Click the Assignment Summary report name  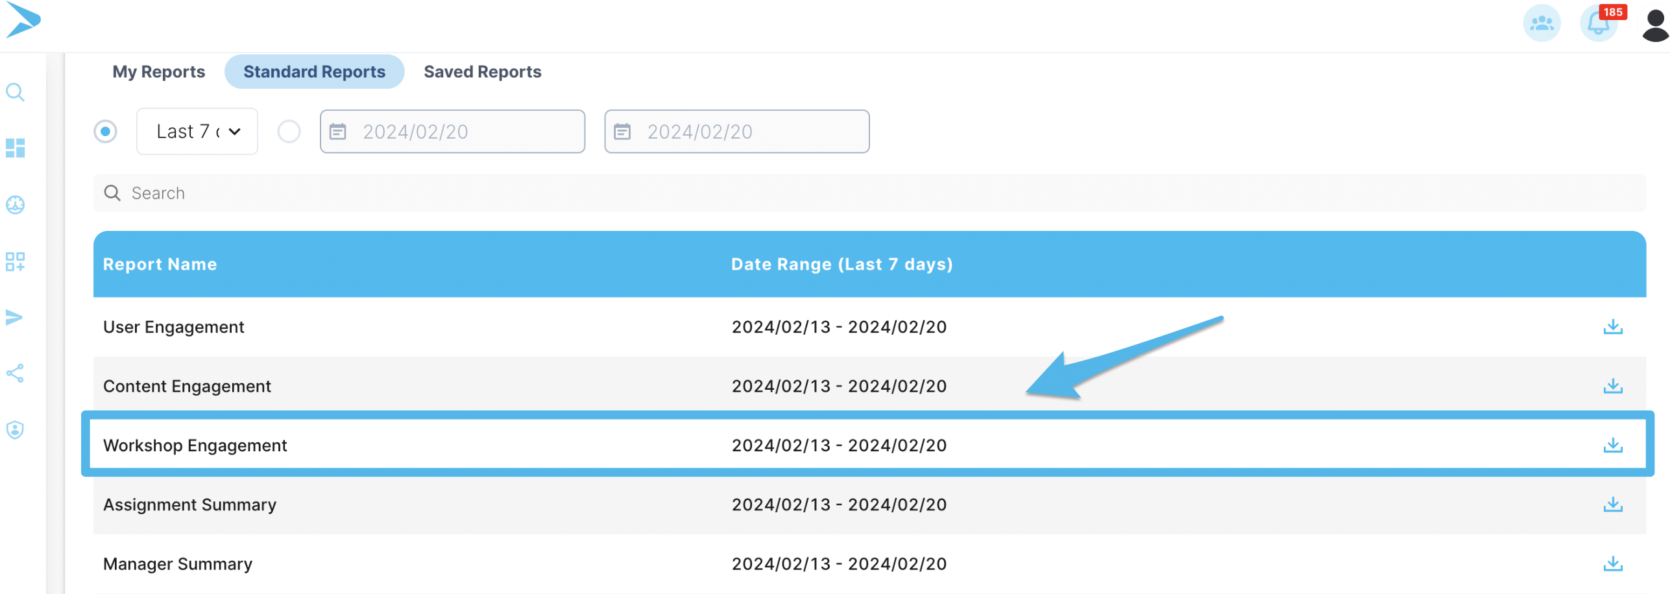189,505
